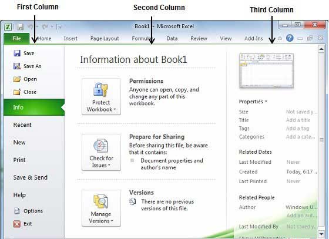Switch to the Data tab
This screenshot has height=239, width=329.
pyautogui.click(x=172, y=39)
